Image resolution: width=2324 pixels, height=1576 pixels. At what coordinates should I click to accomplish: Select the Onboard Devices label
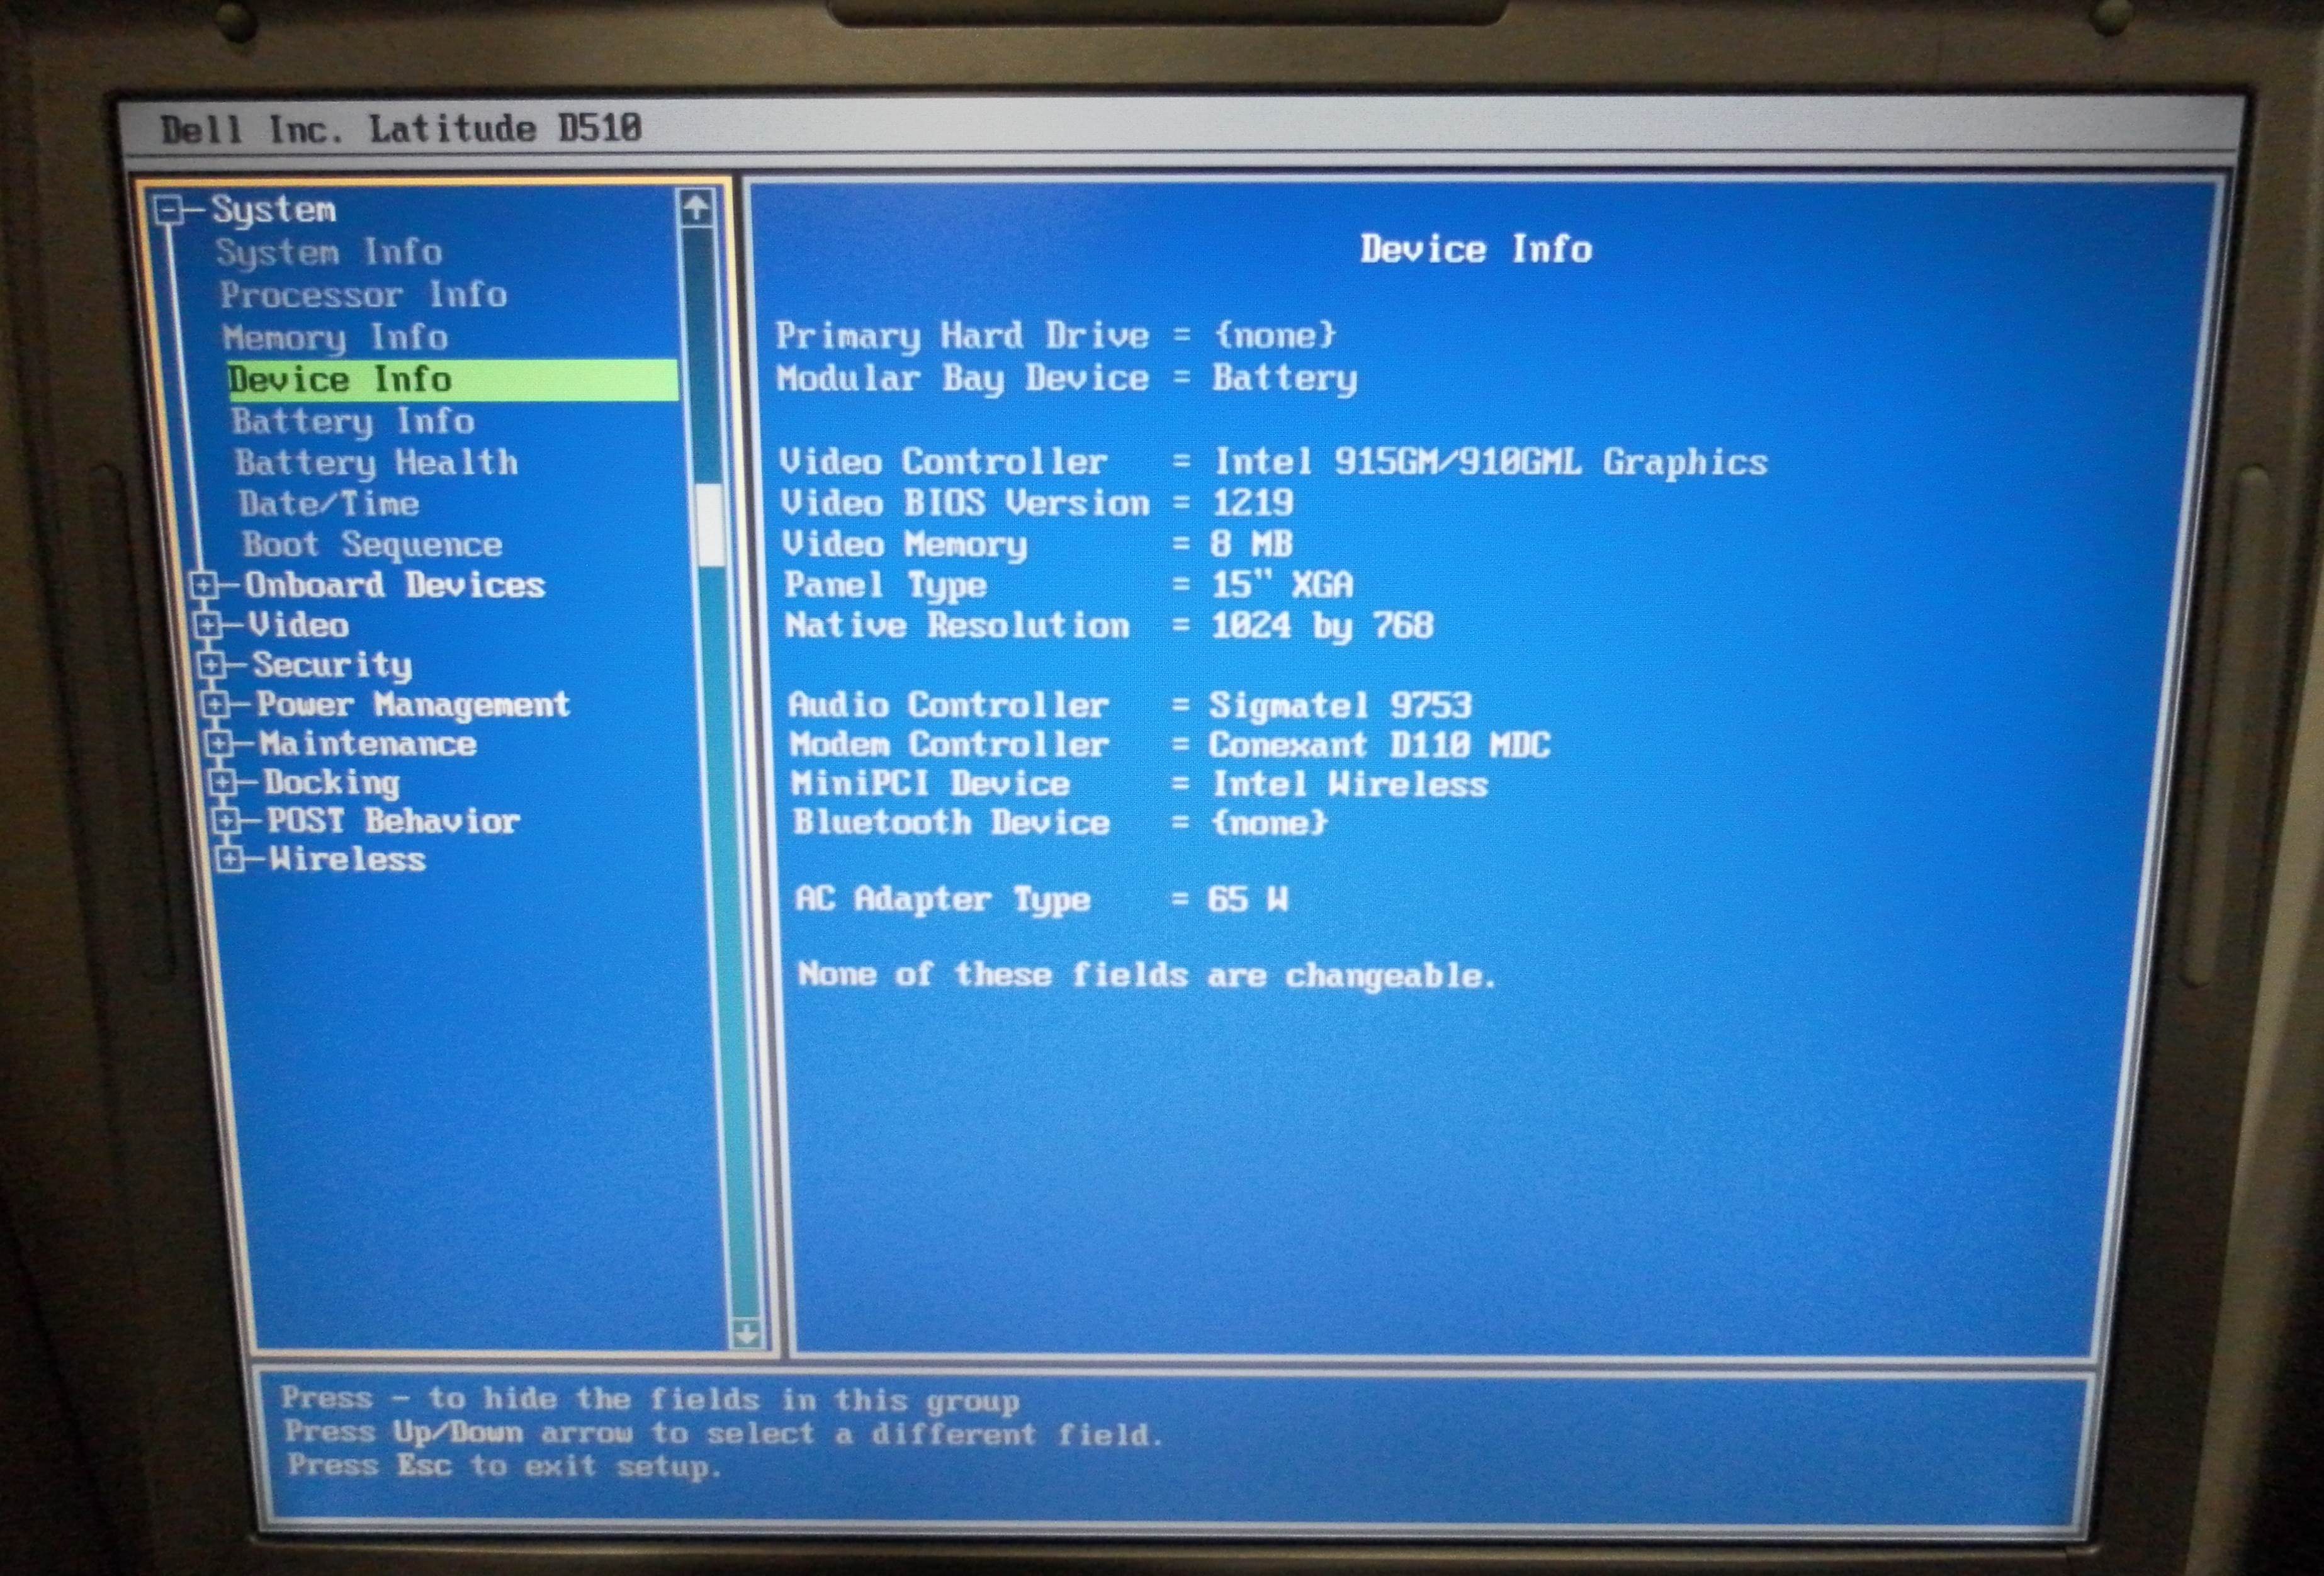[395, 585]
